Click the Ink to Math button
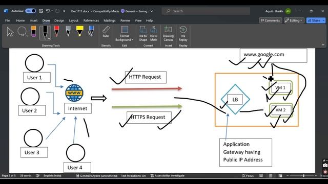Image resolution: width=328 pixels, height=184 pixels. [x=154, y=34]
